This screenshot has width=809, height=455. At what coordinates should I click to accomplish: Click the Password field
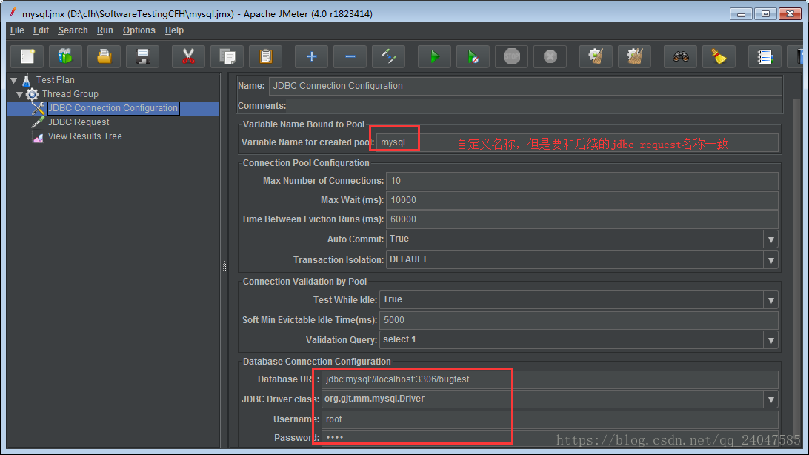coord(550,438)
